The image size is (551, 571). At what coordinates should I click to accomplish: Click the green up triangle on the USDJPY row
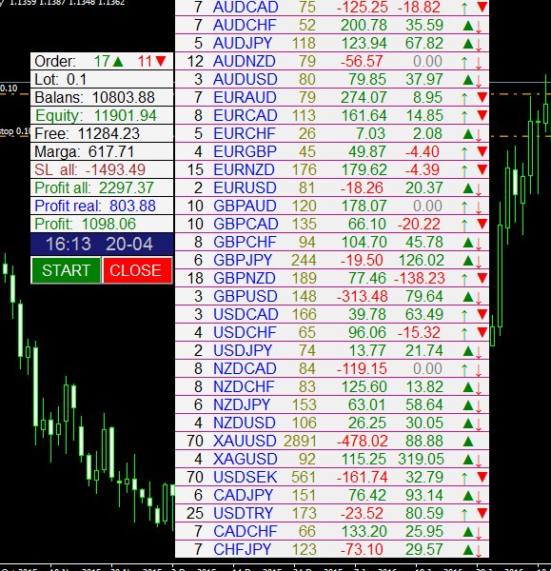coord(468,351)
